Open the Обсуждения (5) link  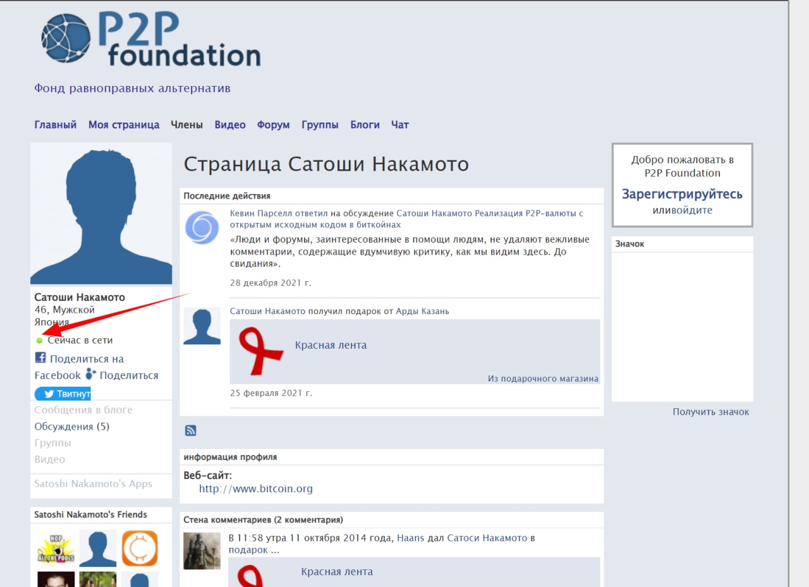pos(71,427)
